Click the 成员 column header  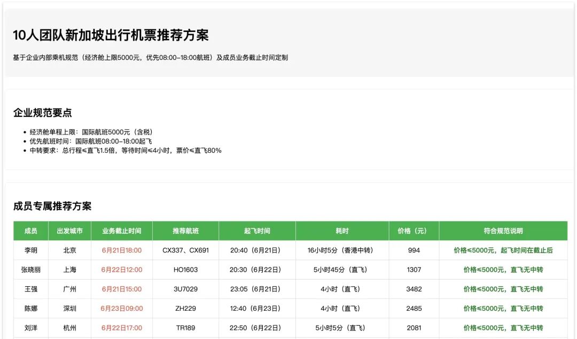coord(31,231)
